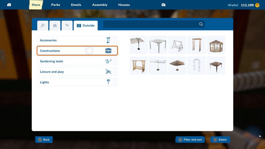Click the Back button
The height and width of the screenshot is (149, 265).
click(x=44, y=140)
